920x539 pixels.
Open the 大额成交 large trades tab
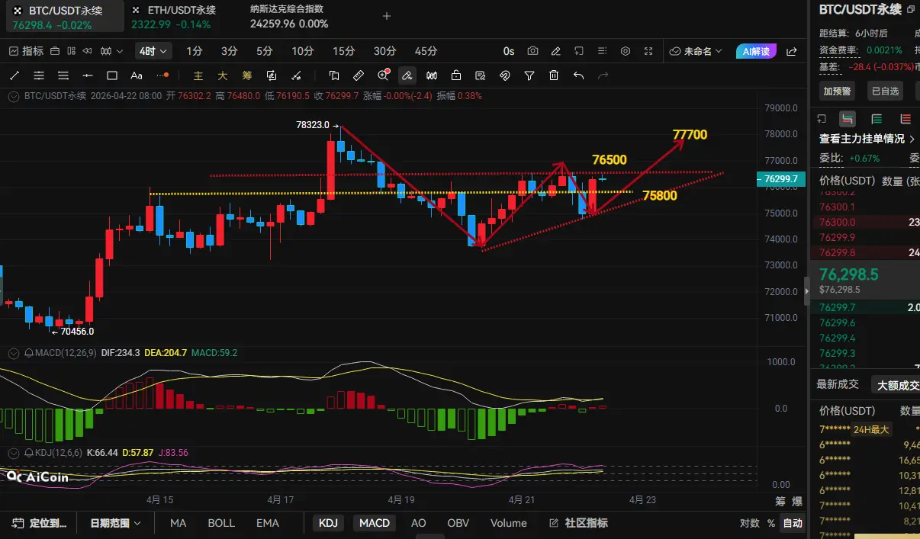898,384
